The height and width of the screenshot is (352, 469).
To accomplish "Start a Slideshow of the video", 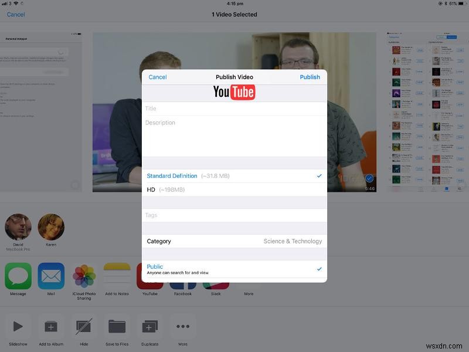I will click(x=18, y=327).
